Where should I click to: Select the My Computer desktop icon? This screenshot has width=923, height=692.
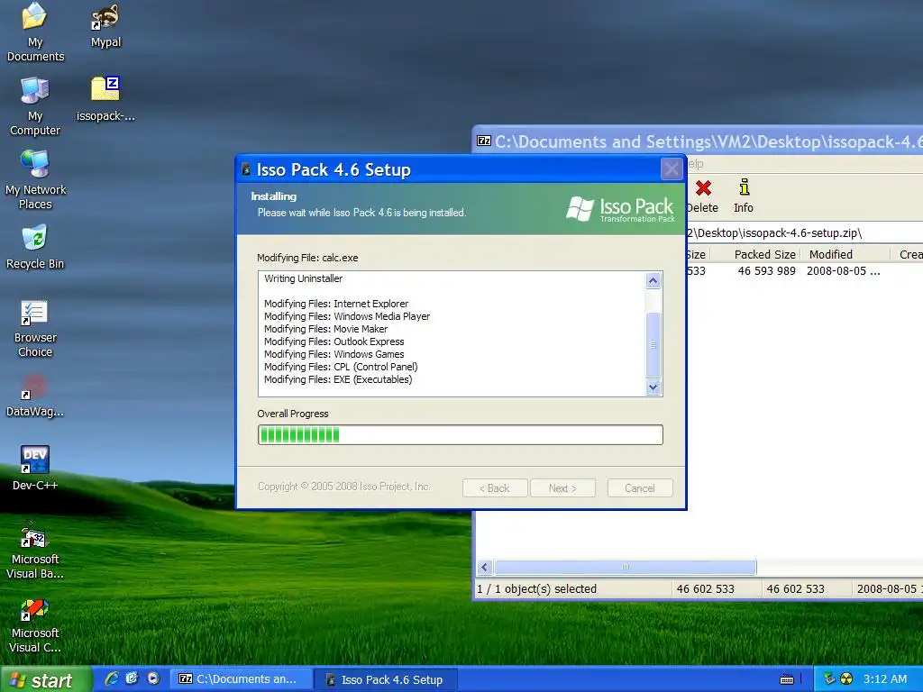35,106
